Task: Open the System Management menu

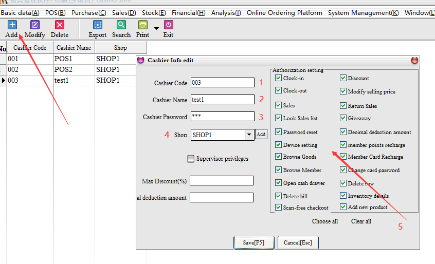Action: click(363, 12)
